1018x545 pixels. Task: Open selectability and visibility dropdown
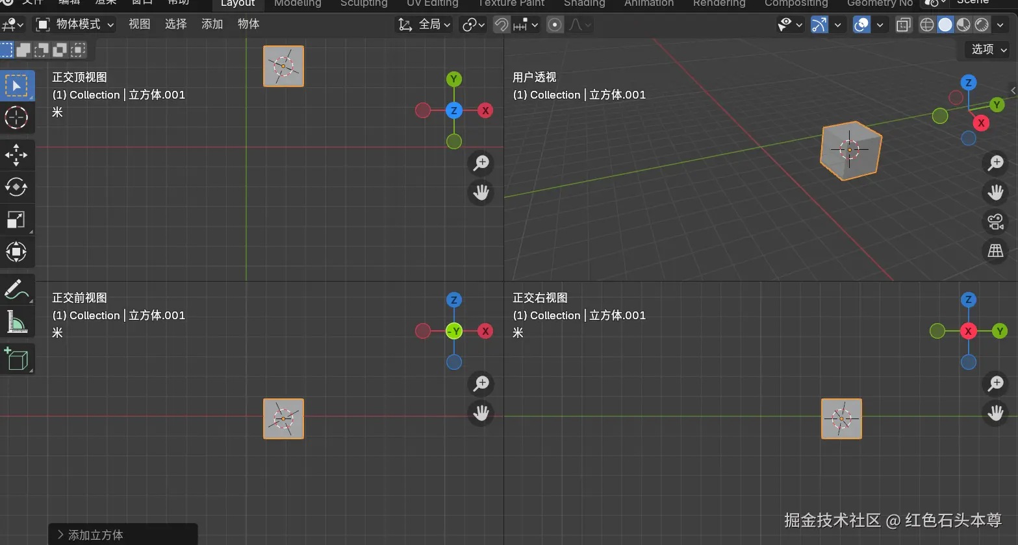pyautogui.click(x=791, y=25)
